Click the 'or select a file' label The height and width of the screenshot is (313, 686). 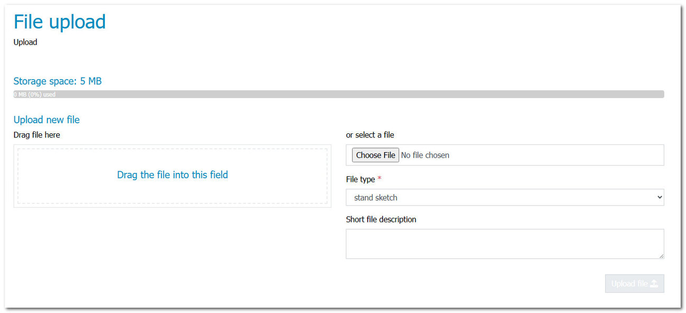coord(370,135)
